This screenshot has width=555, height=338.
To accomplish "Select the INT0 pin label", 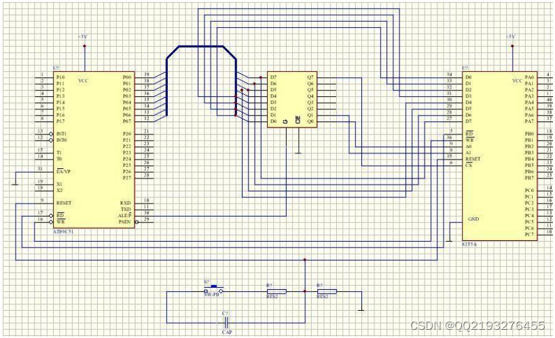I will click(62, 140).
